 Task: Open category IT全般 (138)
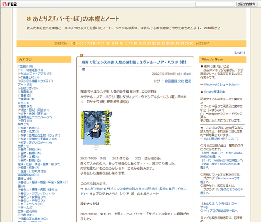(x=25, y=67)
